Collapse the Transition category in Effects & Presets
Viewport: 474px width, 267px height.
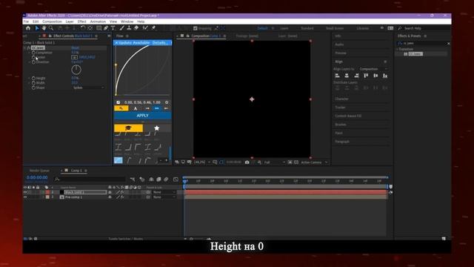click(397, 49)
